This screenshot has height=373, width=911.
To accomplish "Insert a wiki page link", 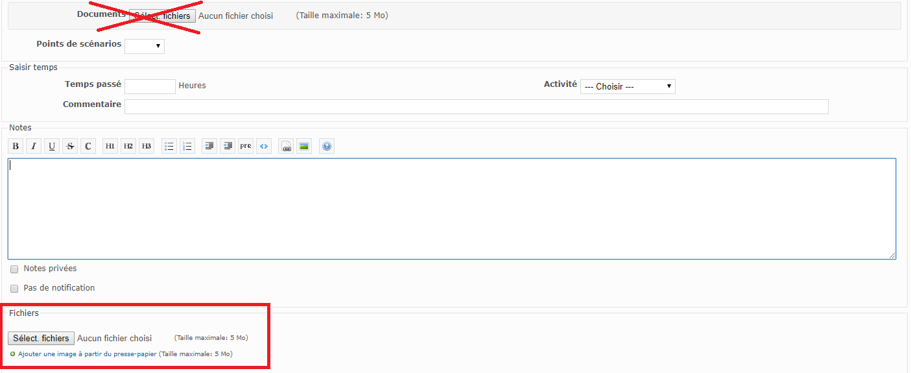I will (x=286, y=147).
